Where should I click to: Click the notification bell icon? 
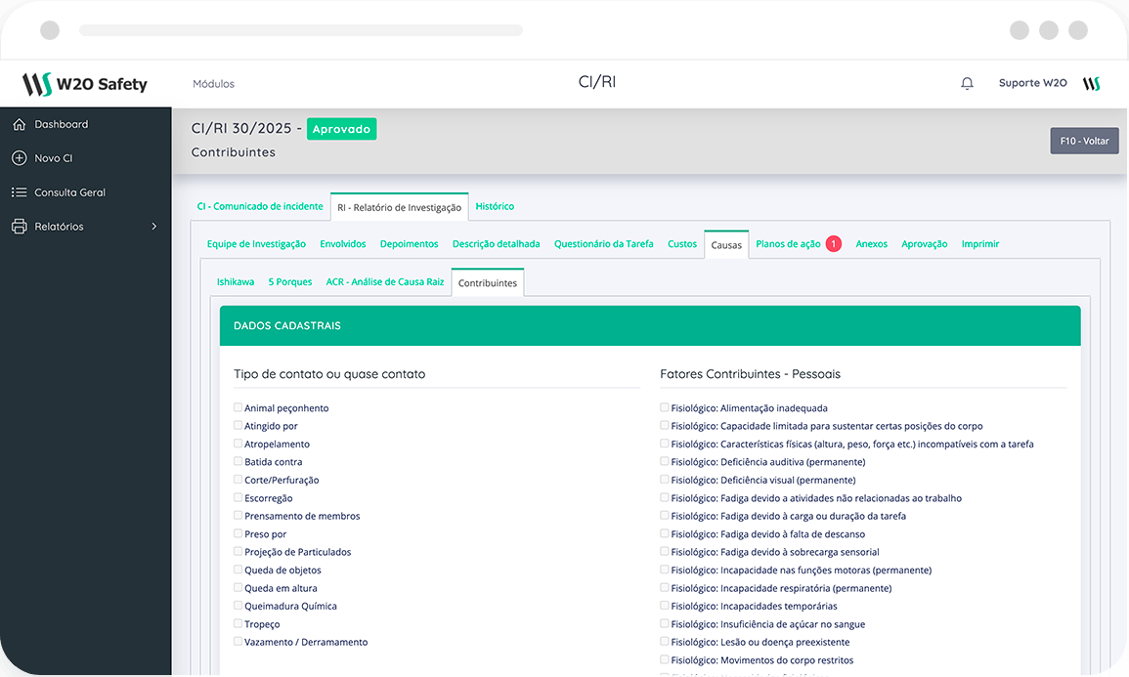tap(967, 84)
